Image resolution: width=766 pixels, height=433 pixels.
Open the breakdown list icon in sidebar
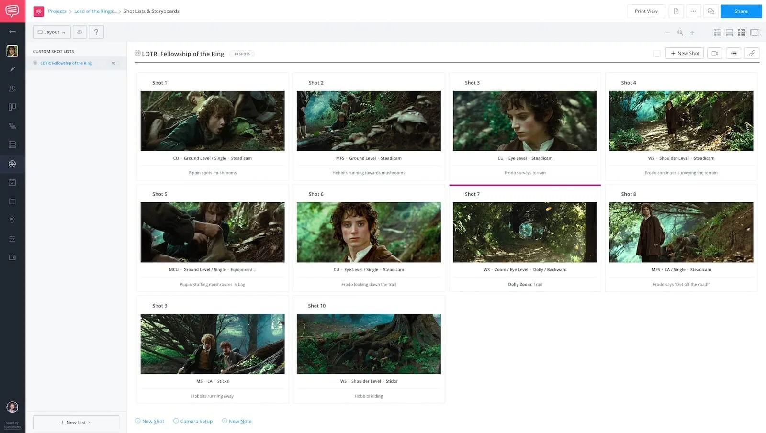(12, 126)
